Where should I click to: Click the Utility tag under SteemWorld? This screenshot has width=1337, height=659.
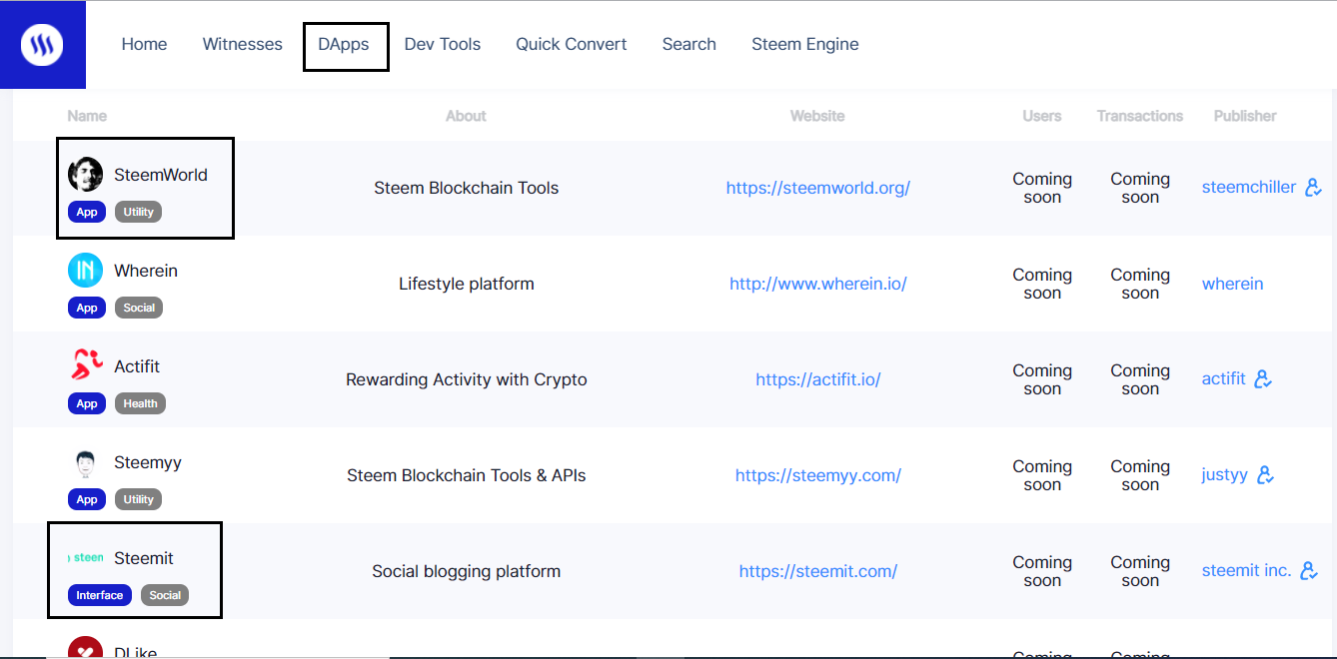[139, 212]
